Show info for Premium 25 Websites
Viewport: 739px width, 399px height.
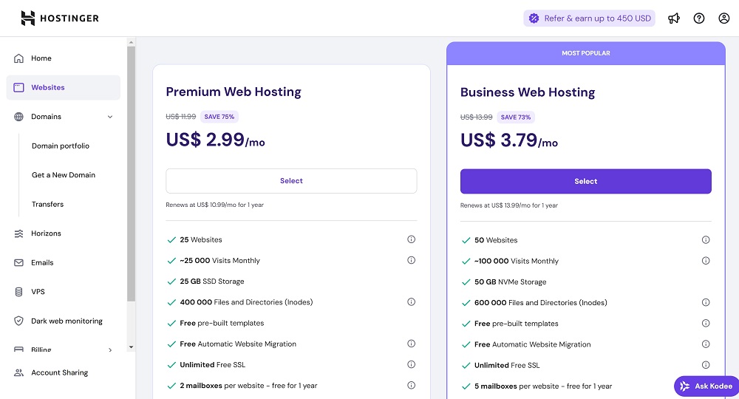tap(412, 239)
